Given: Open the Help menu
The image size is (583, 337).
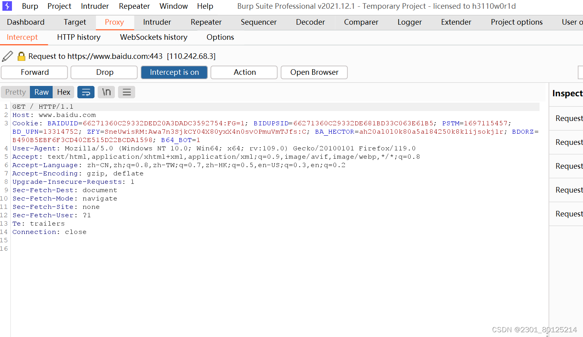Looking at the screenshot, I should [x=205, y=6].
